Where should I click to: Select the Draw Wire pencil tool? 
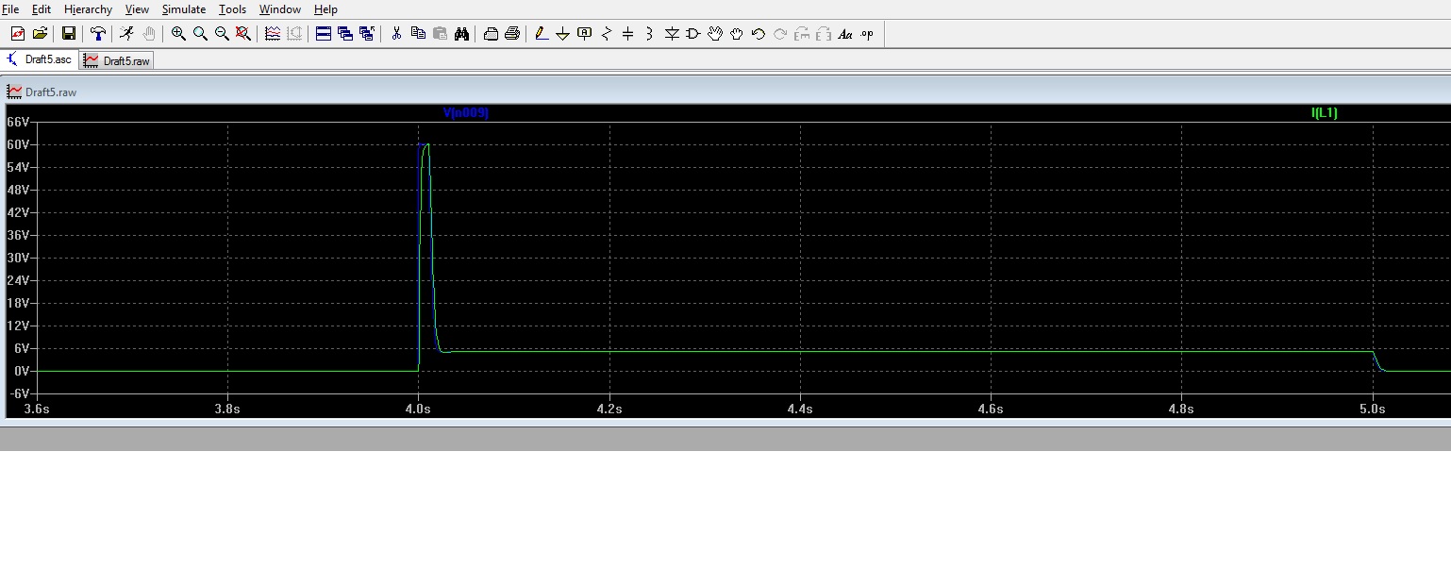pyautogui.click(x=542, y=34)
